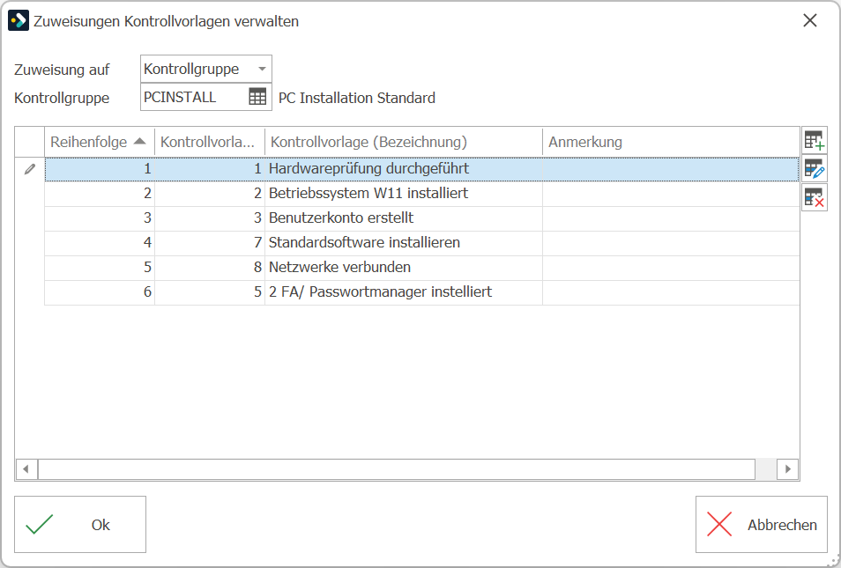The height and width of the screenshot is (568, 841).
Task: Click the Kontrollgruppe field label
Action: click(62, 98)
